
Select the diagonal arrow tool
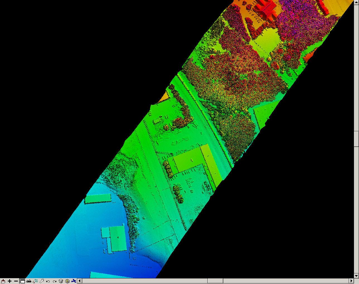pyautogui.click(x=42, y=281)
